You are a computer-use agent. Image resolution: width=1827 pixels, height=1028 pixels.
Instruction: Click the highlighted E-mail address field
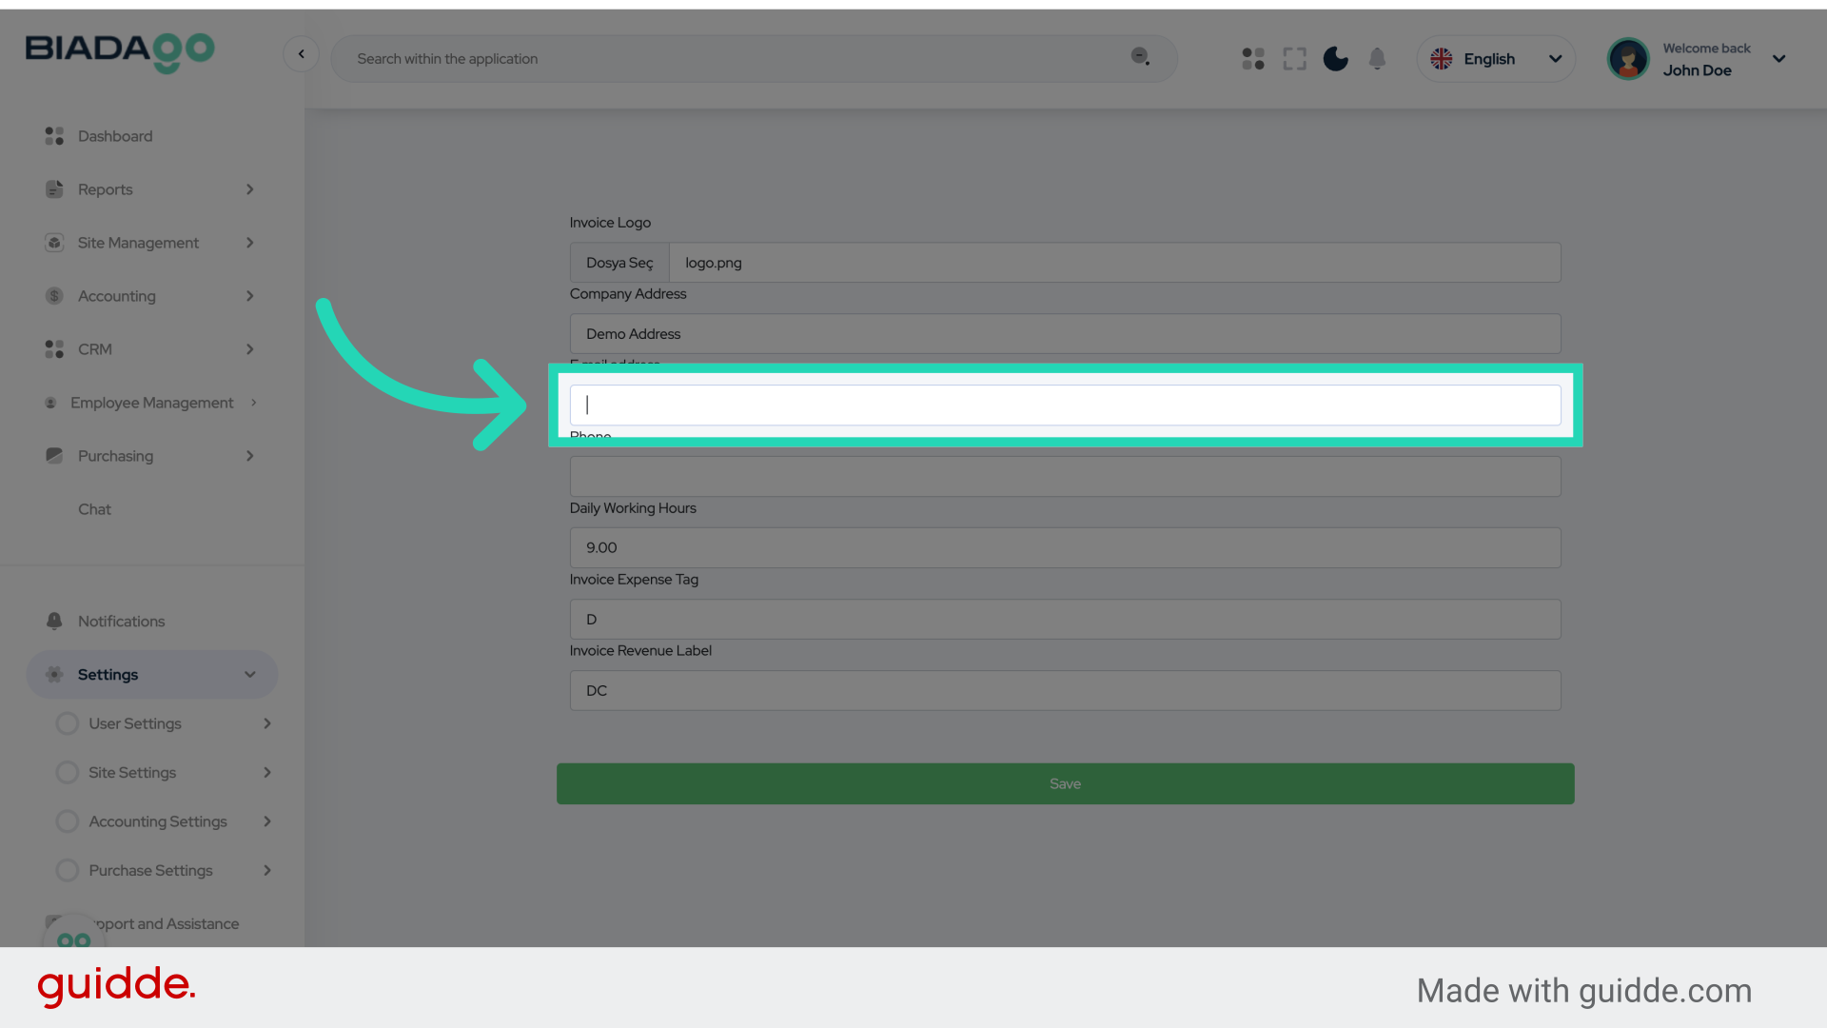pos(1065,405)
